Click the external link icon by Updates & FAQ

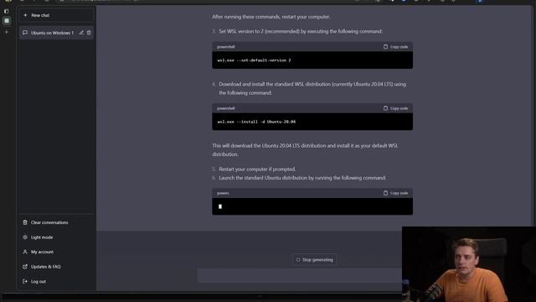coord(25,267)
